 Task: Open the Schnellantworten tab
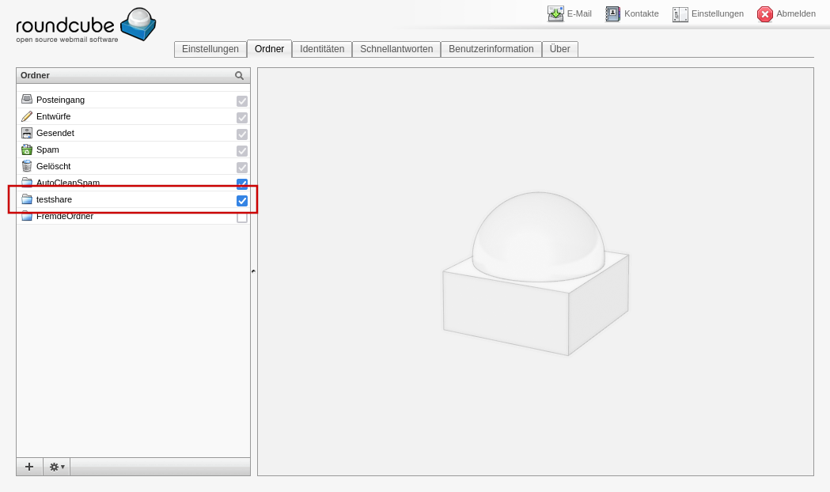(396, 49)
